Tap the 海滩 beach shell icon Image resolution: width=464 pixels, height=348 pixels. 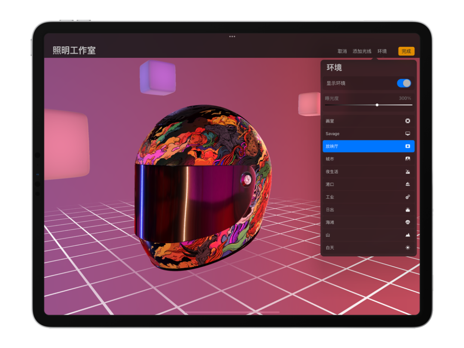click(x=407, y=222)
